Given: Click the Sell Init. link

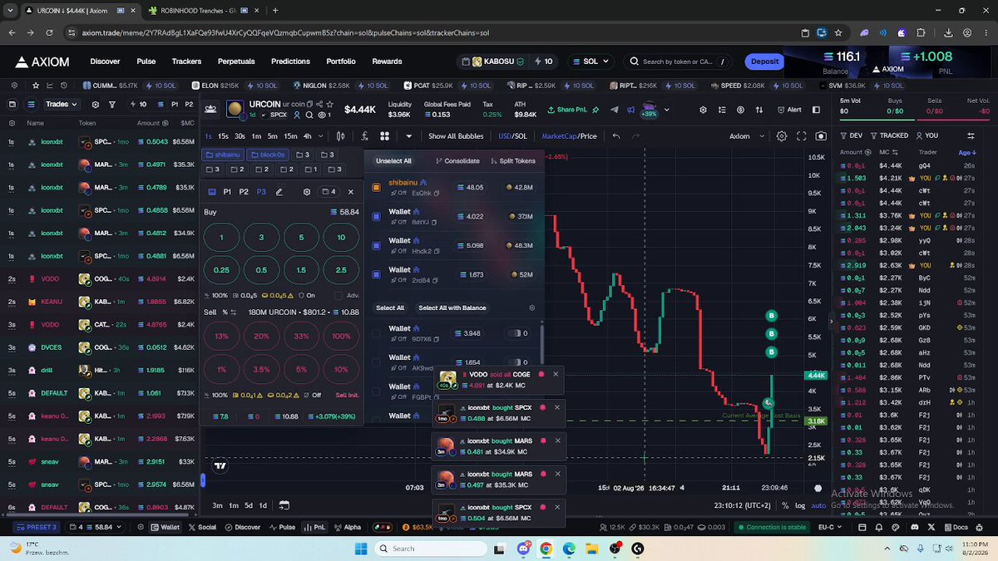Looking at the screenshot, I should pyautogui.click(x=347, y=396).
